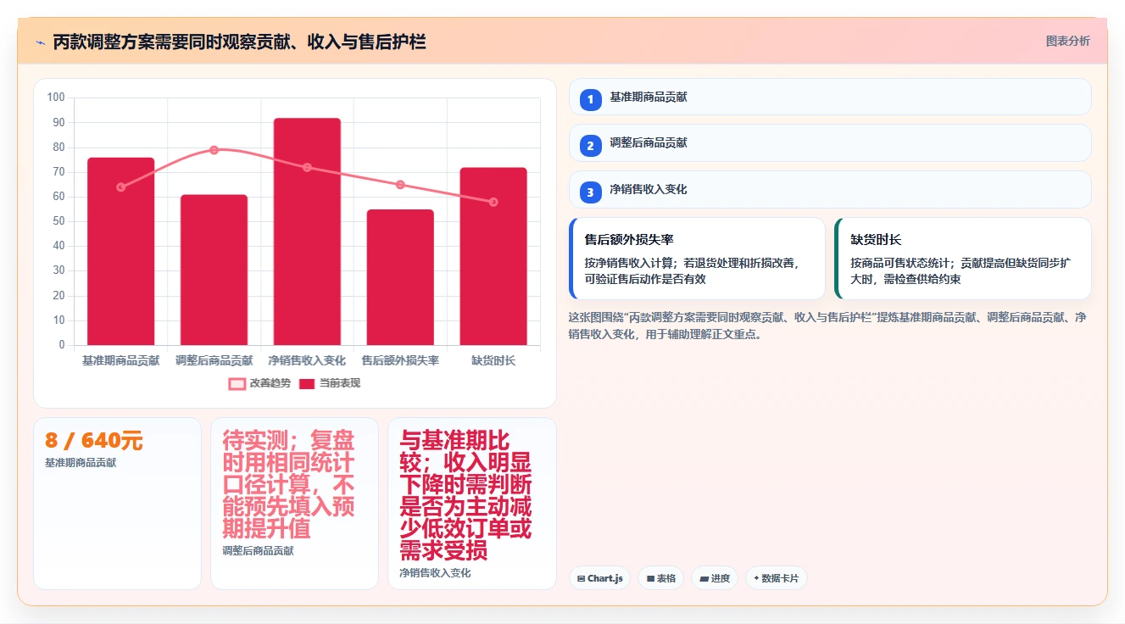Image resolution: width=1125 pixels, height=624 pixels.
Task: Click the 净销售收入变化 bar in the chart
Action: point(307,231)
